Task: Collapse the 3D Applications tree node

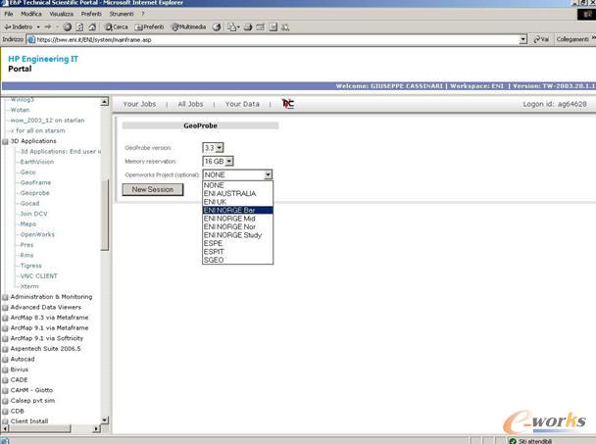Action: tap(5, 141)
